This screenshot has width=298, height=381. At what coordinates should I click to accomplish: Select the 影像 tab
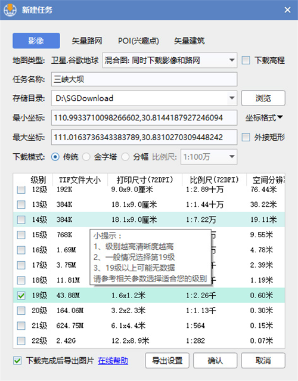coord(36,41)
